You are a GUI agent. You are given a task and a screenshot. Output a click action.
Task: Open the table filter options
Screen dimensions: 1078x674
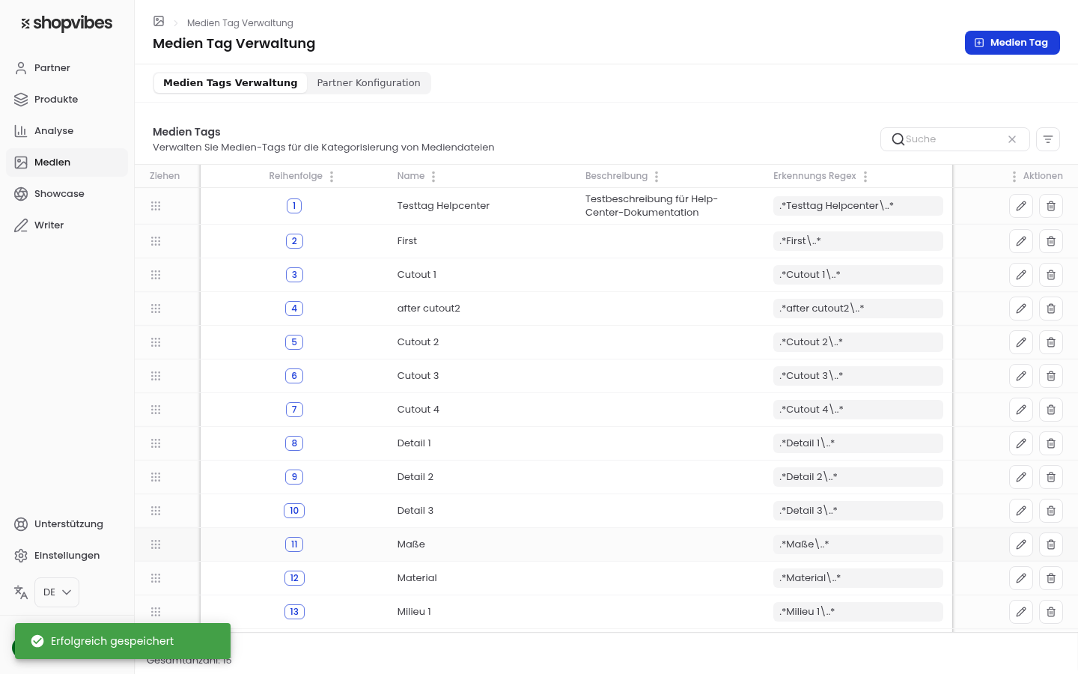1048,139
